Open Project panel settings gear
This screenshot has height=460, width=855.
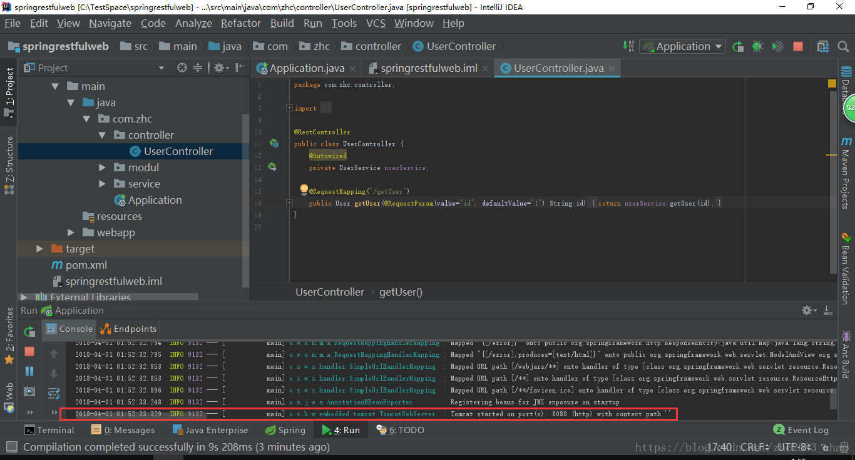coord(220,67)
